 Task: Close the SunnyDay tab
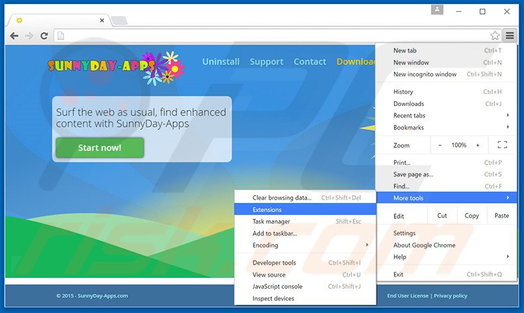point(102,21)
